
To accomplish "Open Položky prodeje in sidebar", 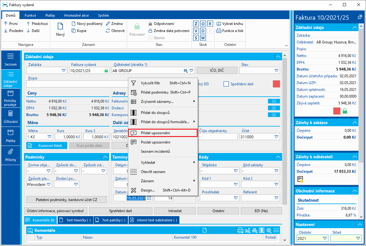I will pos(10,98).
